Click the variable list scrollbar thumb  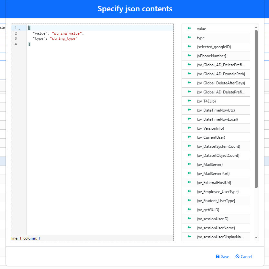point(256,109)
